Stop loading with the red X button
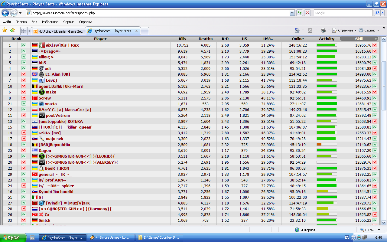This screenshot has width=387, height=242. 307,13
